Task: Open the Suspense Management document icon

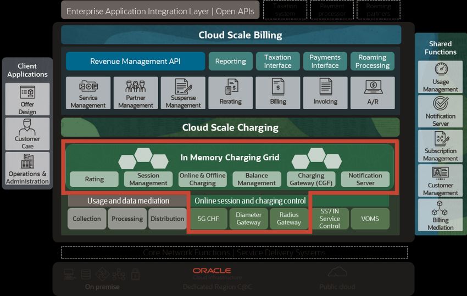Action: coord(183,86)
